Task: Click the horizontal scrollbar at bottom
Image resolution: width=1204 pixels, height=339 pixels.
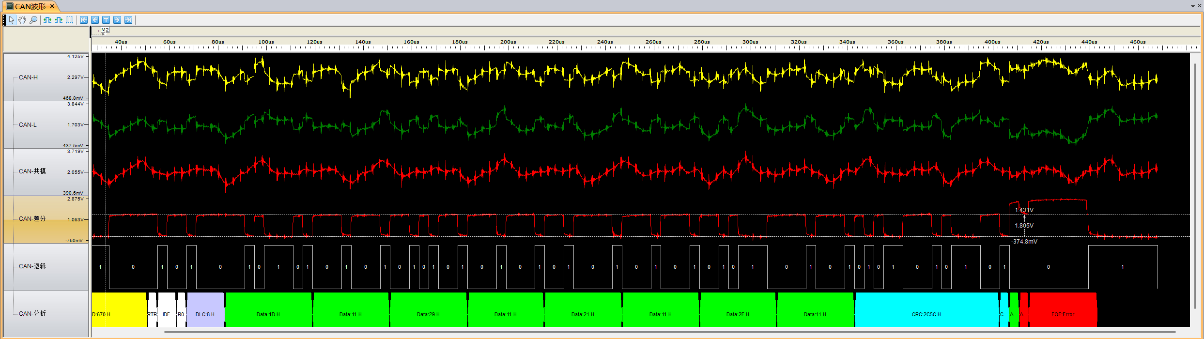Action: pyautogui.click(x=670, y=332)
